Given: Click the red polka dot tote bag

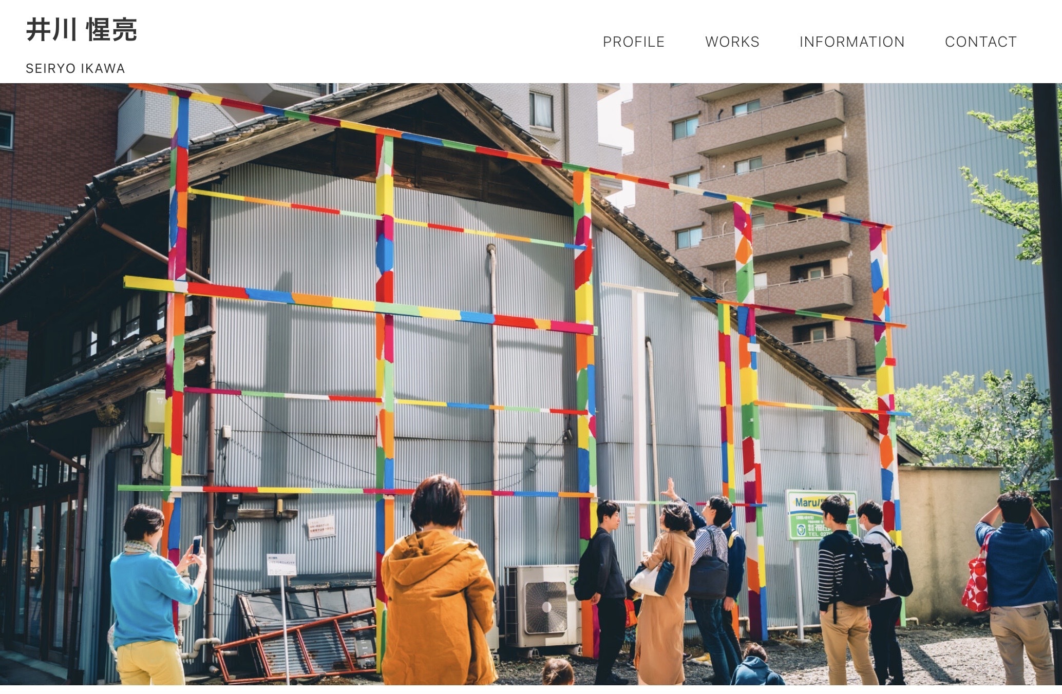Looking at the screenshot, I should pos(975,579).
